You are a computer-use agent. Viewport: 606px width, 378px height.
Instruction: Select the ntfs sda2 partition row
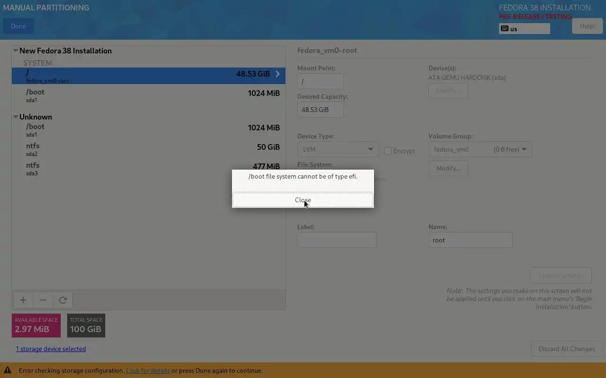pos(149,149)
